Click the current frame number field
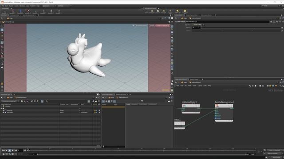This screenshot has width=284, height=159. pos(20,150)
